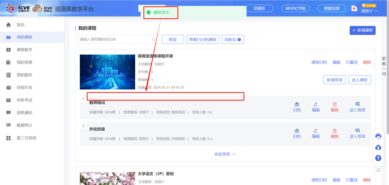Click the 回收站 help info icon

click(239, 39)
